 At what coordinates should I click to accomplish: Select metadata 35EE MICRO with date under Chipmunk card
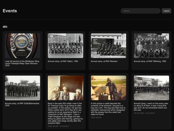coord(58,126)
